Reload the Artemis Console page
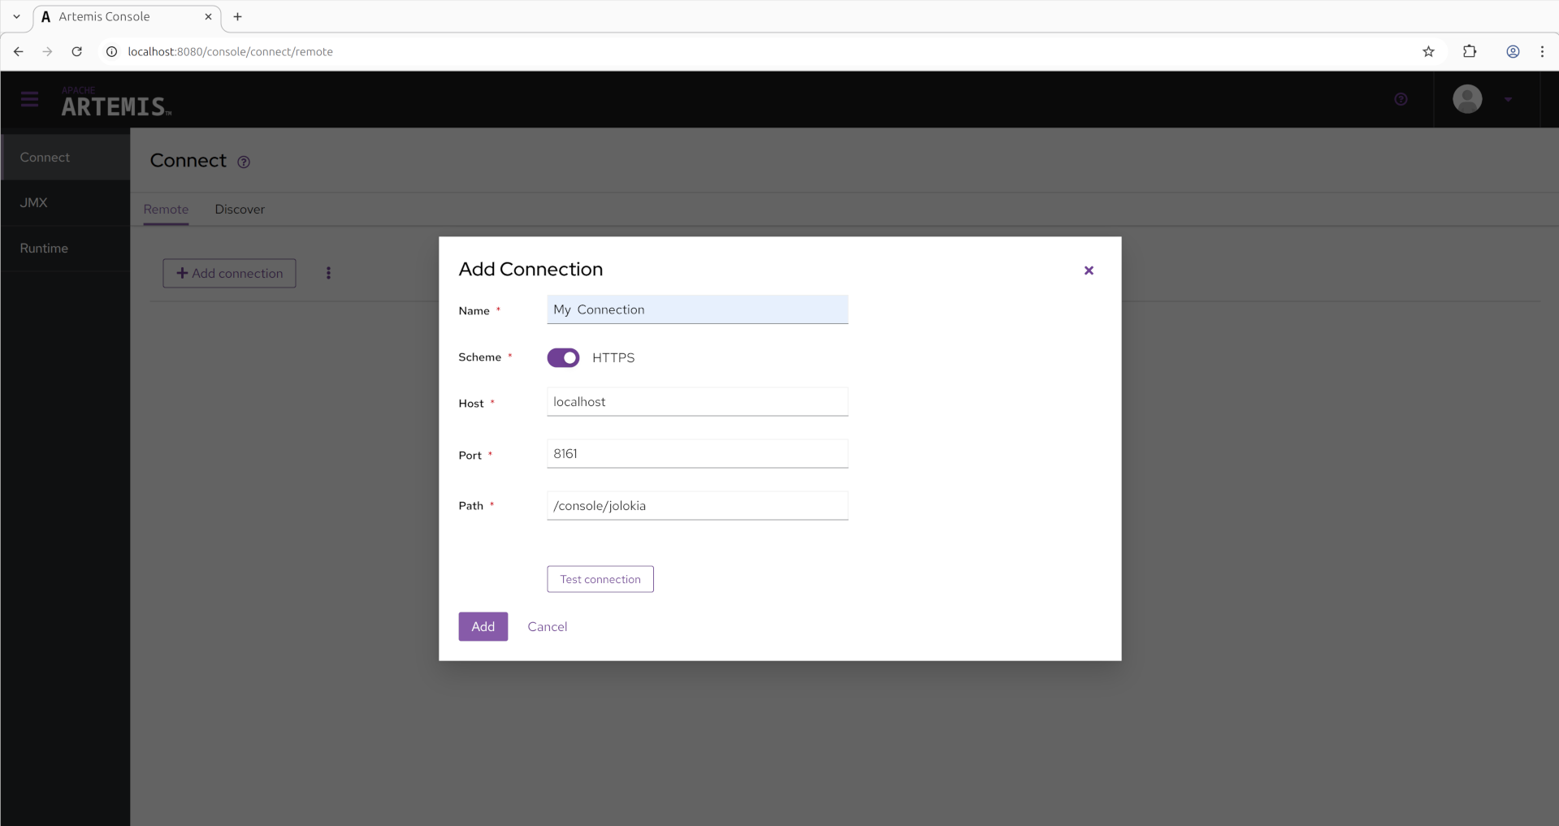 click(x=76, y=51)
